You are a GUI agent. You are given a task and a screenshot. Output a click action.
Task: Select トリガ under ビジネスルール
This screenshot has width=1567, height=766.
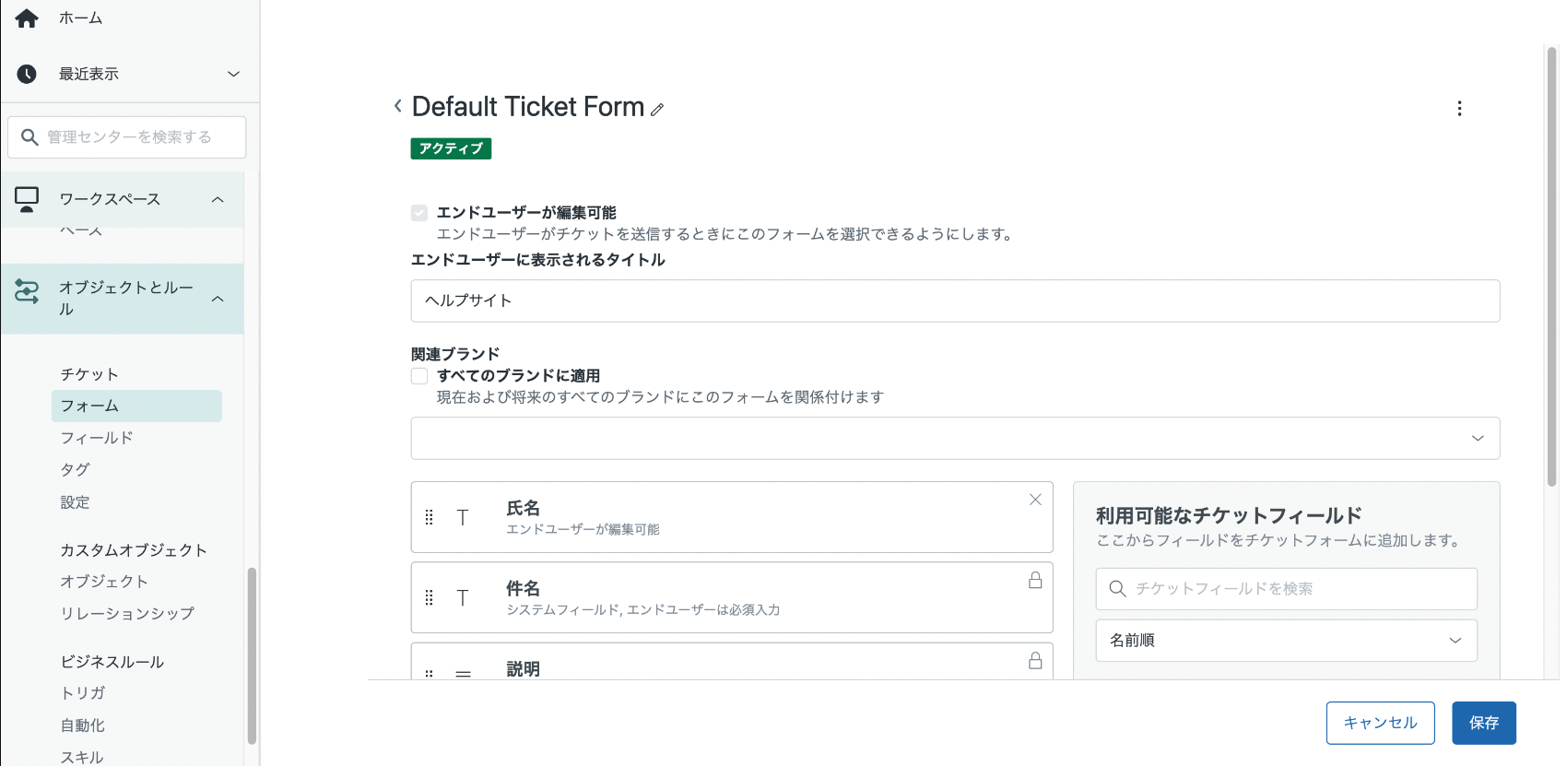pos(83,693)
